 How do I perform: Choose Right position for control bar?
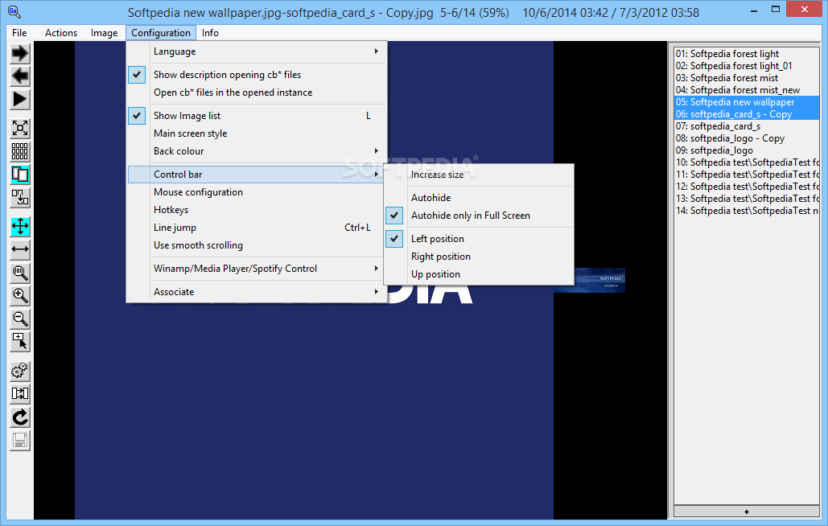click(479, 257)
